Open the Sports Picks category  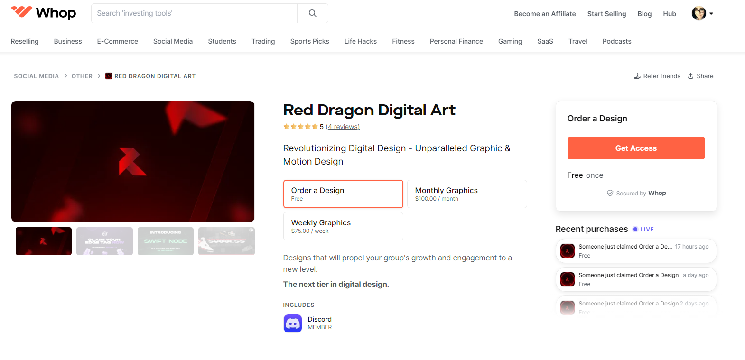point(310,41)
